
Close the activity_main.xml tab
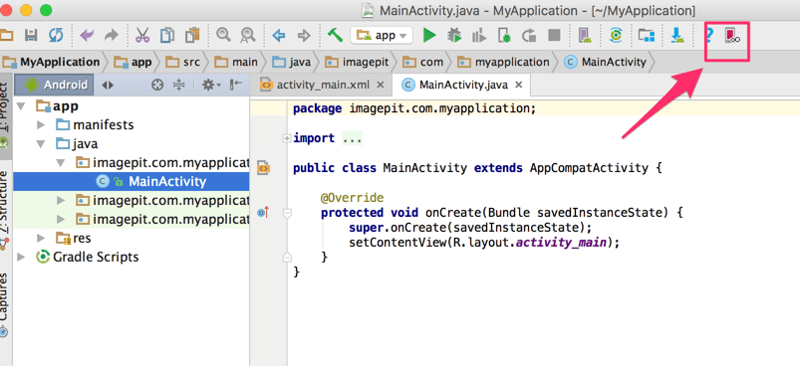pos(381,85)
